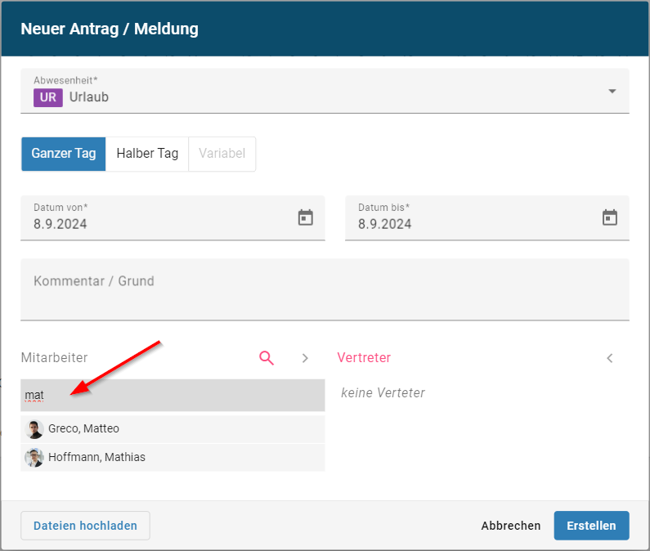Click Mathias Hoffmann's avatar photo
The height and width of the screenshot is (551, 650).
coord(34,458)
